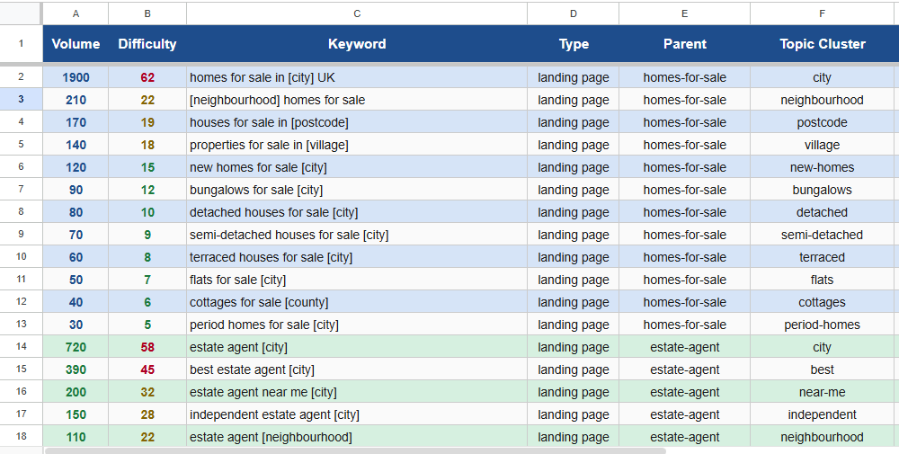Select 'estate agent [neighbourhood]' cell
The width and height of the screenshot is (899, 454).
pyautogui.click(x=357, y=437)
